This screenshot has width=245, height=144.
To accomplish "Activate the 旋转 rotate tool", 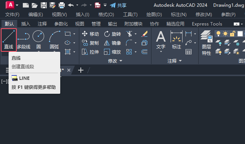I will (113, 34).
